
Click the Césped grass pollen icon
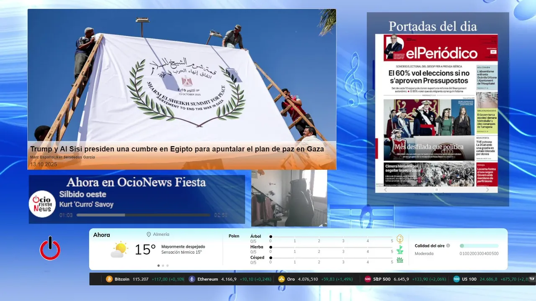pyautogui.click(x=400, y=260)
